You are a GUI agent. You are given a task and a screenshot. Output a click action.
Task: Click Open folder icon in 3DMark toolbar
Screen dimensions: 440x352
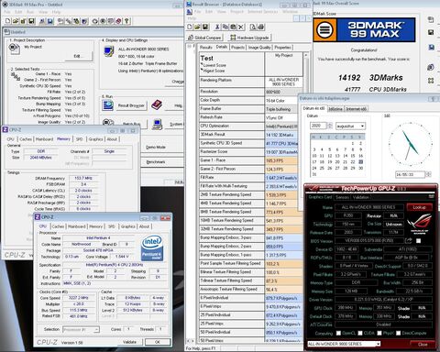[16, 21]
